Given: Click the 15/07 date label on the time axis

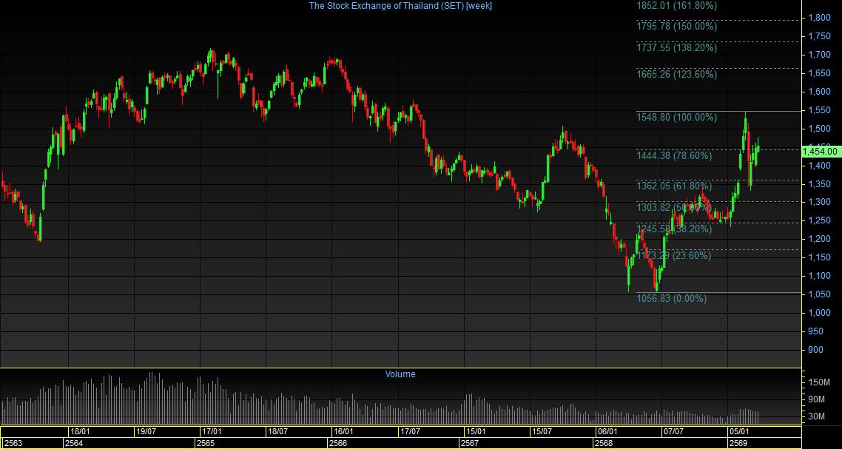Looking at the screenshot, I should coord(542,431).
